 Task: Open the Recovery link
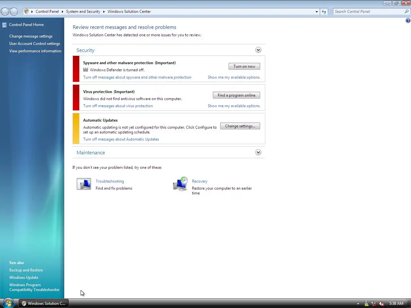click(200, 181)
